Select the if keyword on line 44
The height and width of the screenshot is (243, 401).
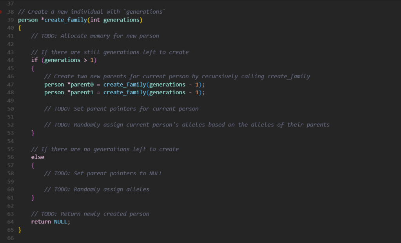(x=34, y=60)
